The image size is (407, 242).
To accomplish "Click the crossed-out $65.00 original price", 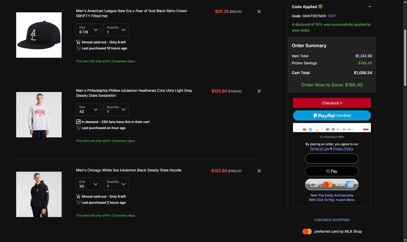I will coord(236,12).
